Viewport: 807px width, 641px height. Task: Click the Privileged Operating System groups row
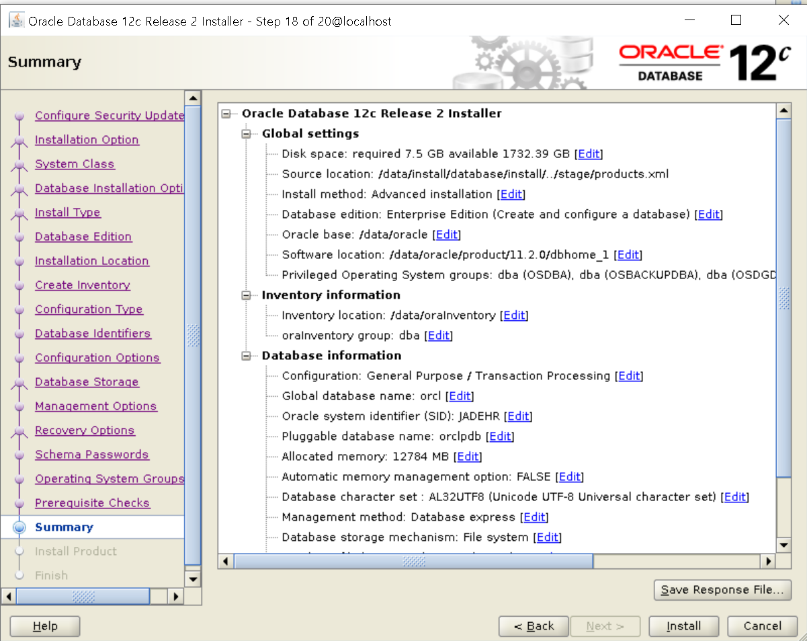coord(529,275)
